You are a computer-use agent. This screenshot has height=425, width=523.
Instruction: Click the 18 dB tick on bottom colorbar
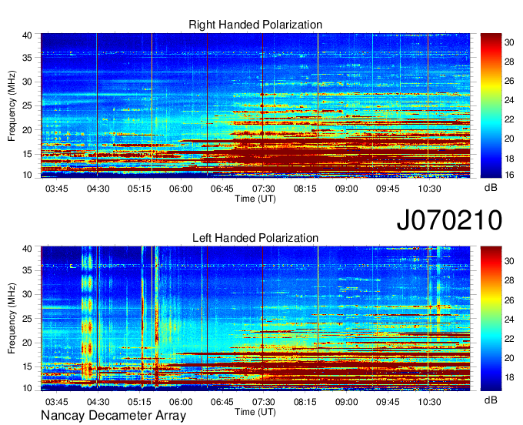pyautogui.click(x=509, y=377)
